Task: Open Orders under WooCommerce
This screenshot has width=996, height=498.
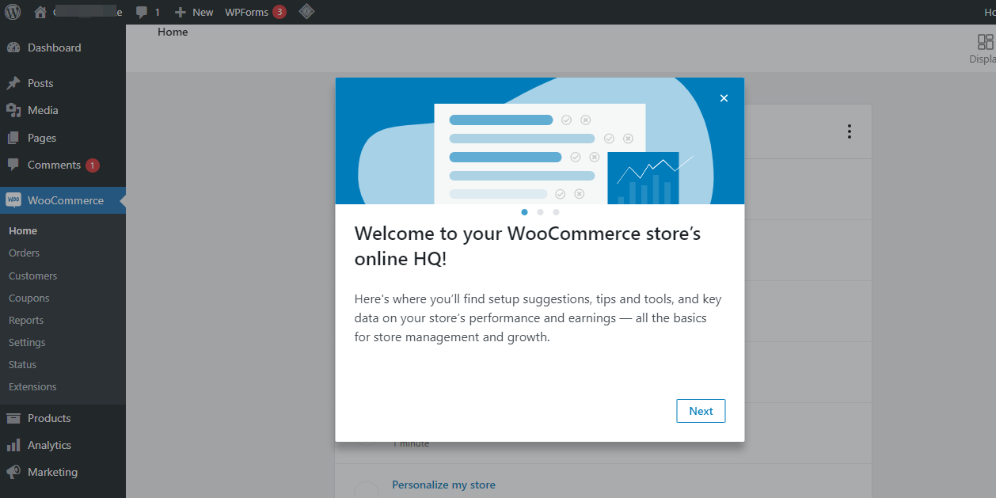Action: click(24, 253)
